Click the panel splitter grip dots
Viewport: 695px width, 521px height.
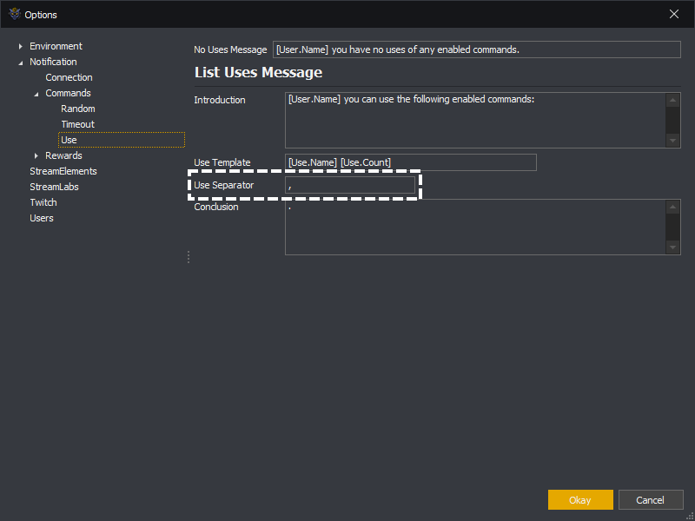point(189,257)
